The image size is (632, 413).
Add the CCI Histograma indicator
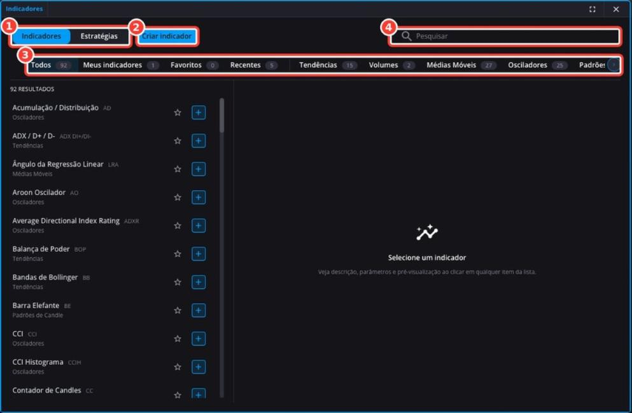[199, 367]
